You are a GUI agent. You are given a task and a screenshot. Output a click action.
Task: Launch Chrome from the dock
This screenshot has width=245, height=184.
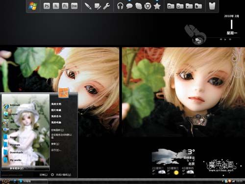click(147, 6)
